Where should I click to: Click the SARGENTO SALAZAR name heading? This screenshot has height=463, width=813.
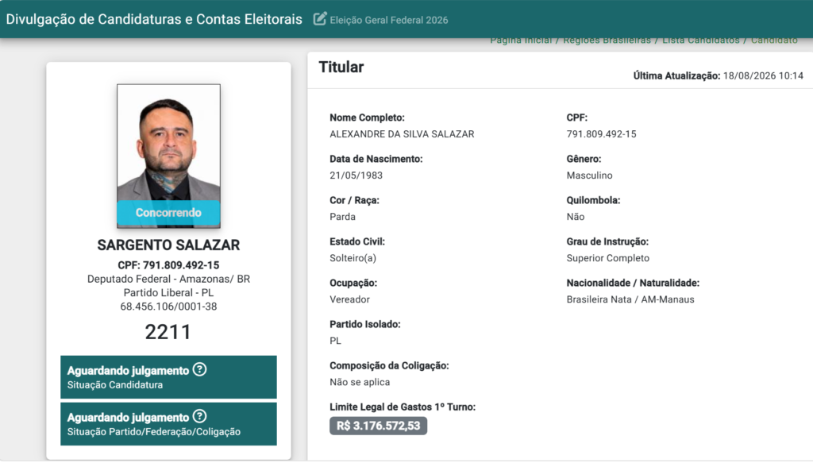click(168, 245)
